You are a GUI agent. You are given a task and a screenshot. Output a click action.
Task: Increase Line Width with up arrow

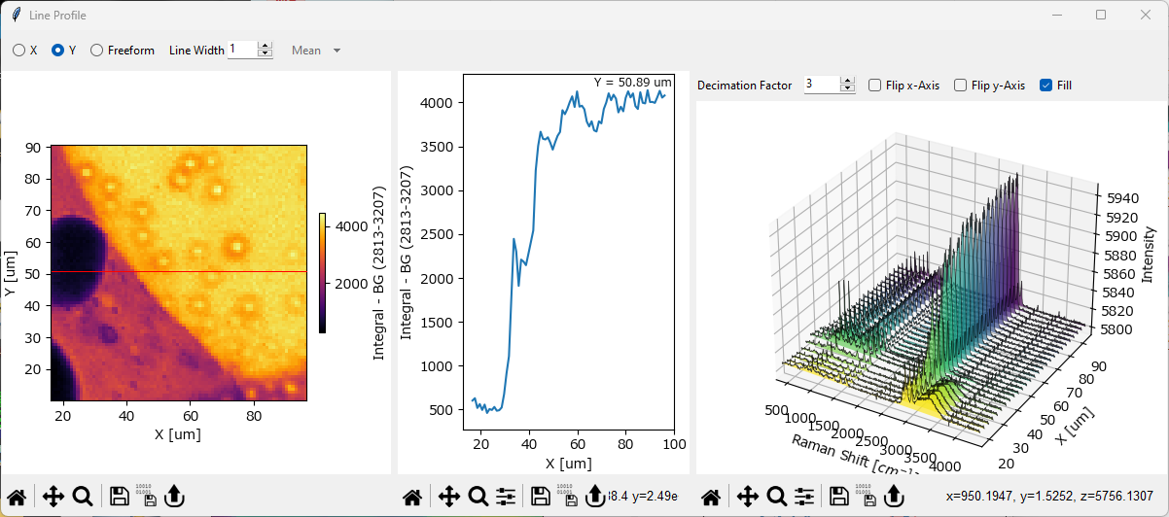click(x=266, y=46)
